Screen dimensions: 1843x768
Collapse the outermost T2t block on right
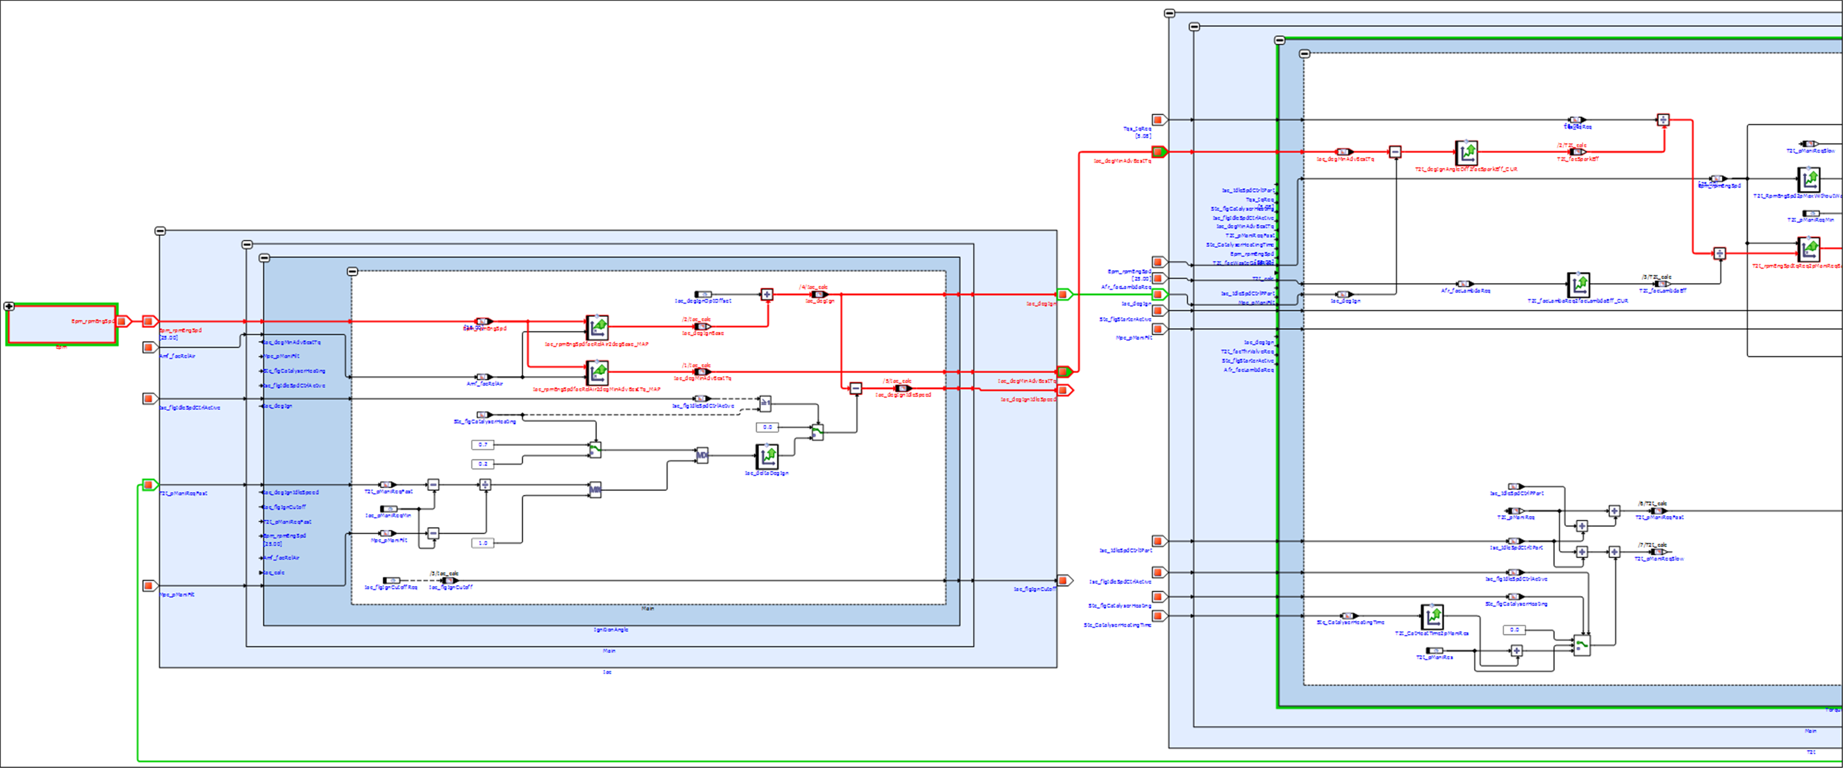[x=1170, y=14]
